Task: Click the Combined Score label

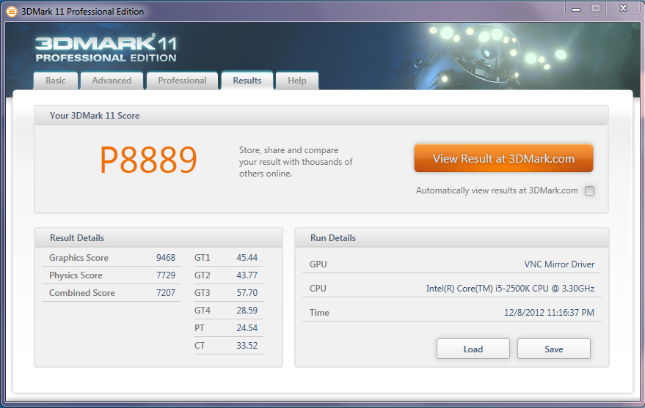Action: [82, 293]
